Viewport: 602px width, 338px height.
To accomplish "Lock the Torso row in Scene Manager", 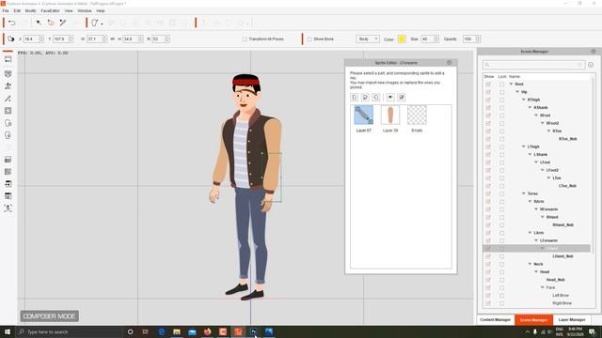I will [x=501, y=194].
